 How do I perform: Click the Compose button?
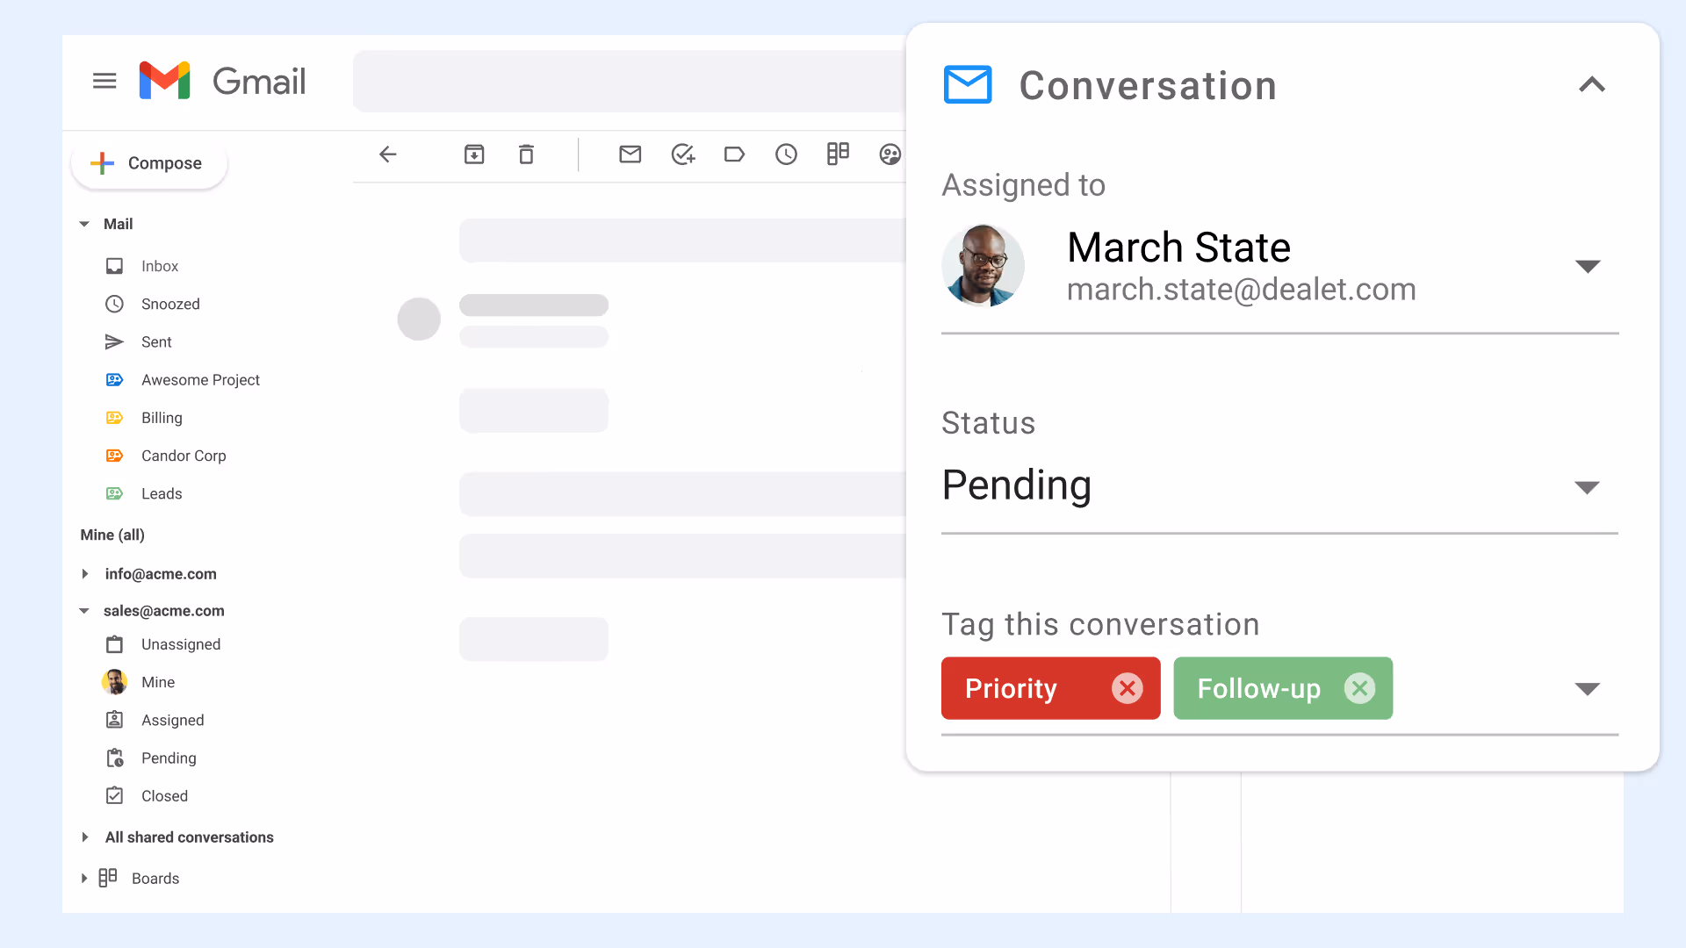point(149,163)
